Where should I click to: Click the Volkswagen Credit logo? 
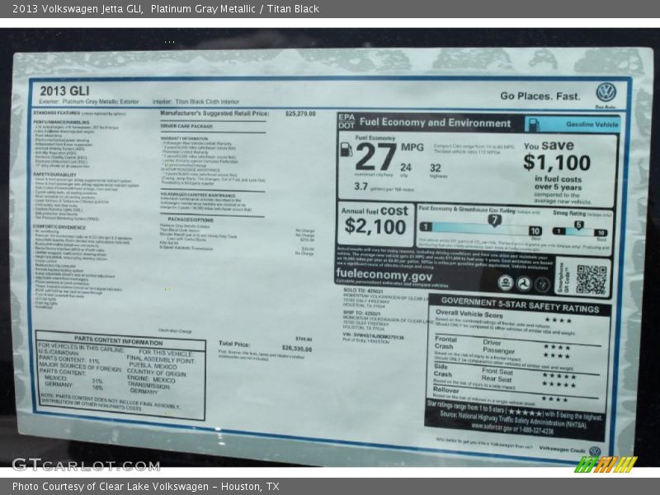(594, 451)
